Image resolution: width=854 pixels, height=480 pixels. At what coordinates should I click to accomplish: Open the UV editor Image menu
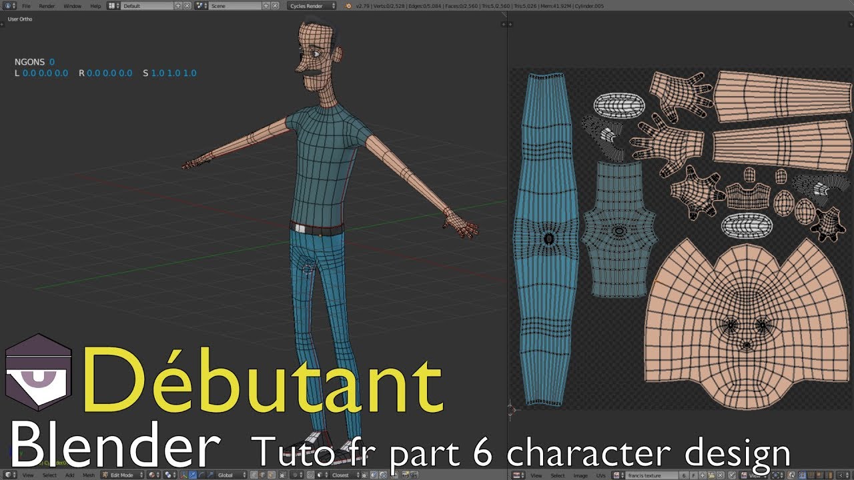580,475
